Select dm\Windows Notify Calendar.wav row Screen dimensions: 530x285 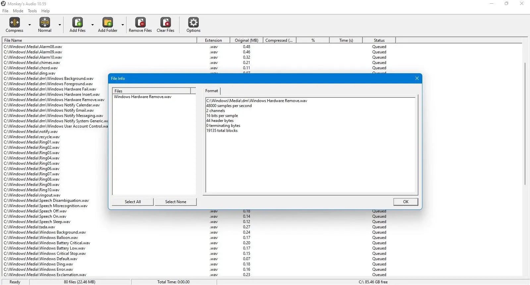tap(52, 105)
